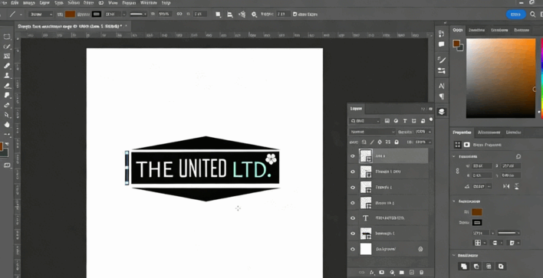
Task: Open the Window menu
Action: point(149,3)
